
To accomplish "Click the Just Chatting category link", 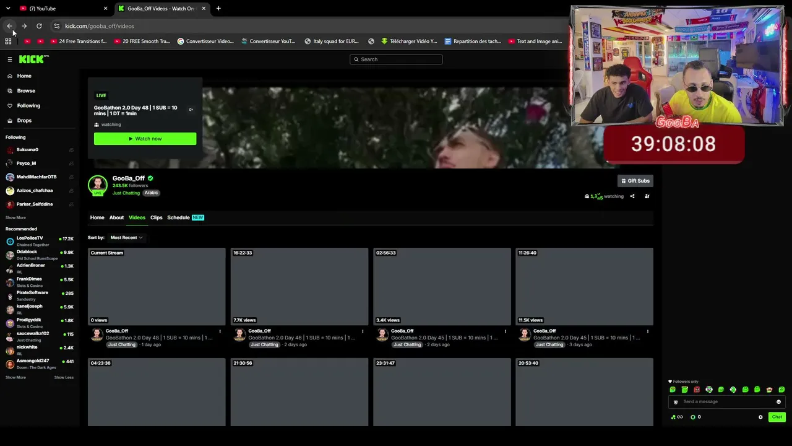I will (126, 193).
